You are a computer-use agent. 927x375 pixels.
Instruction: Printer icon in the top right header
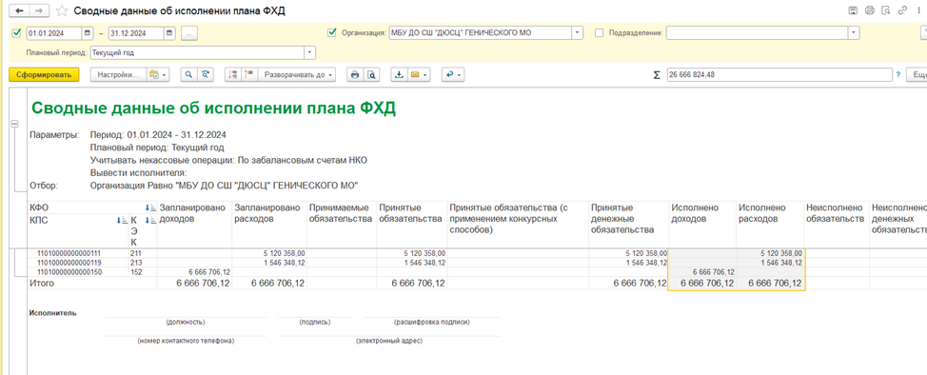(x=869, y=10)
